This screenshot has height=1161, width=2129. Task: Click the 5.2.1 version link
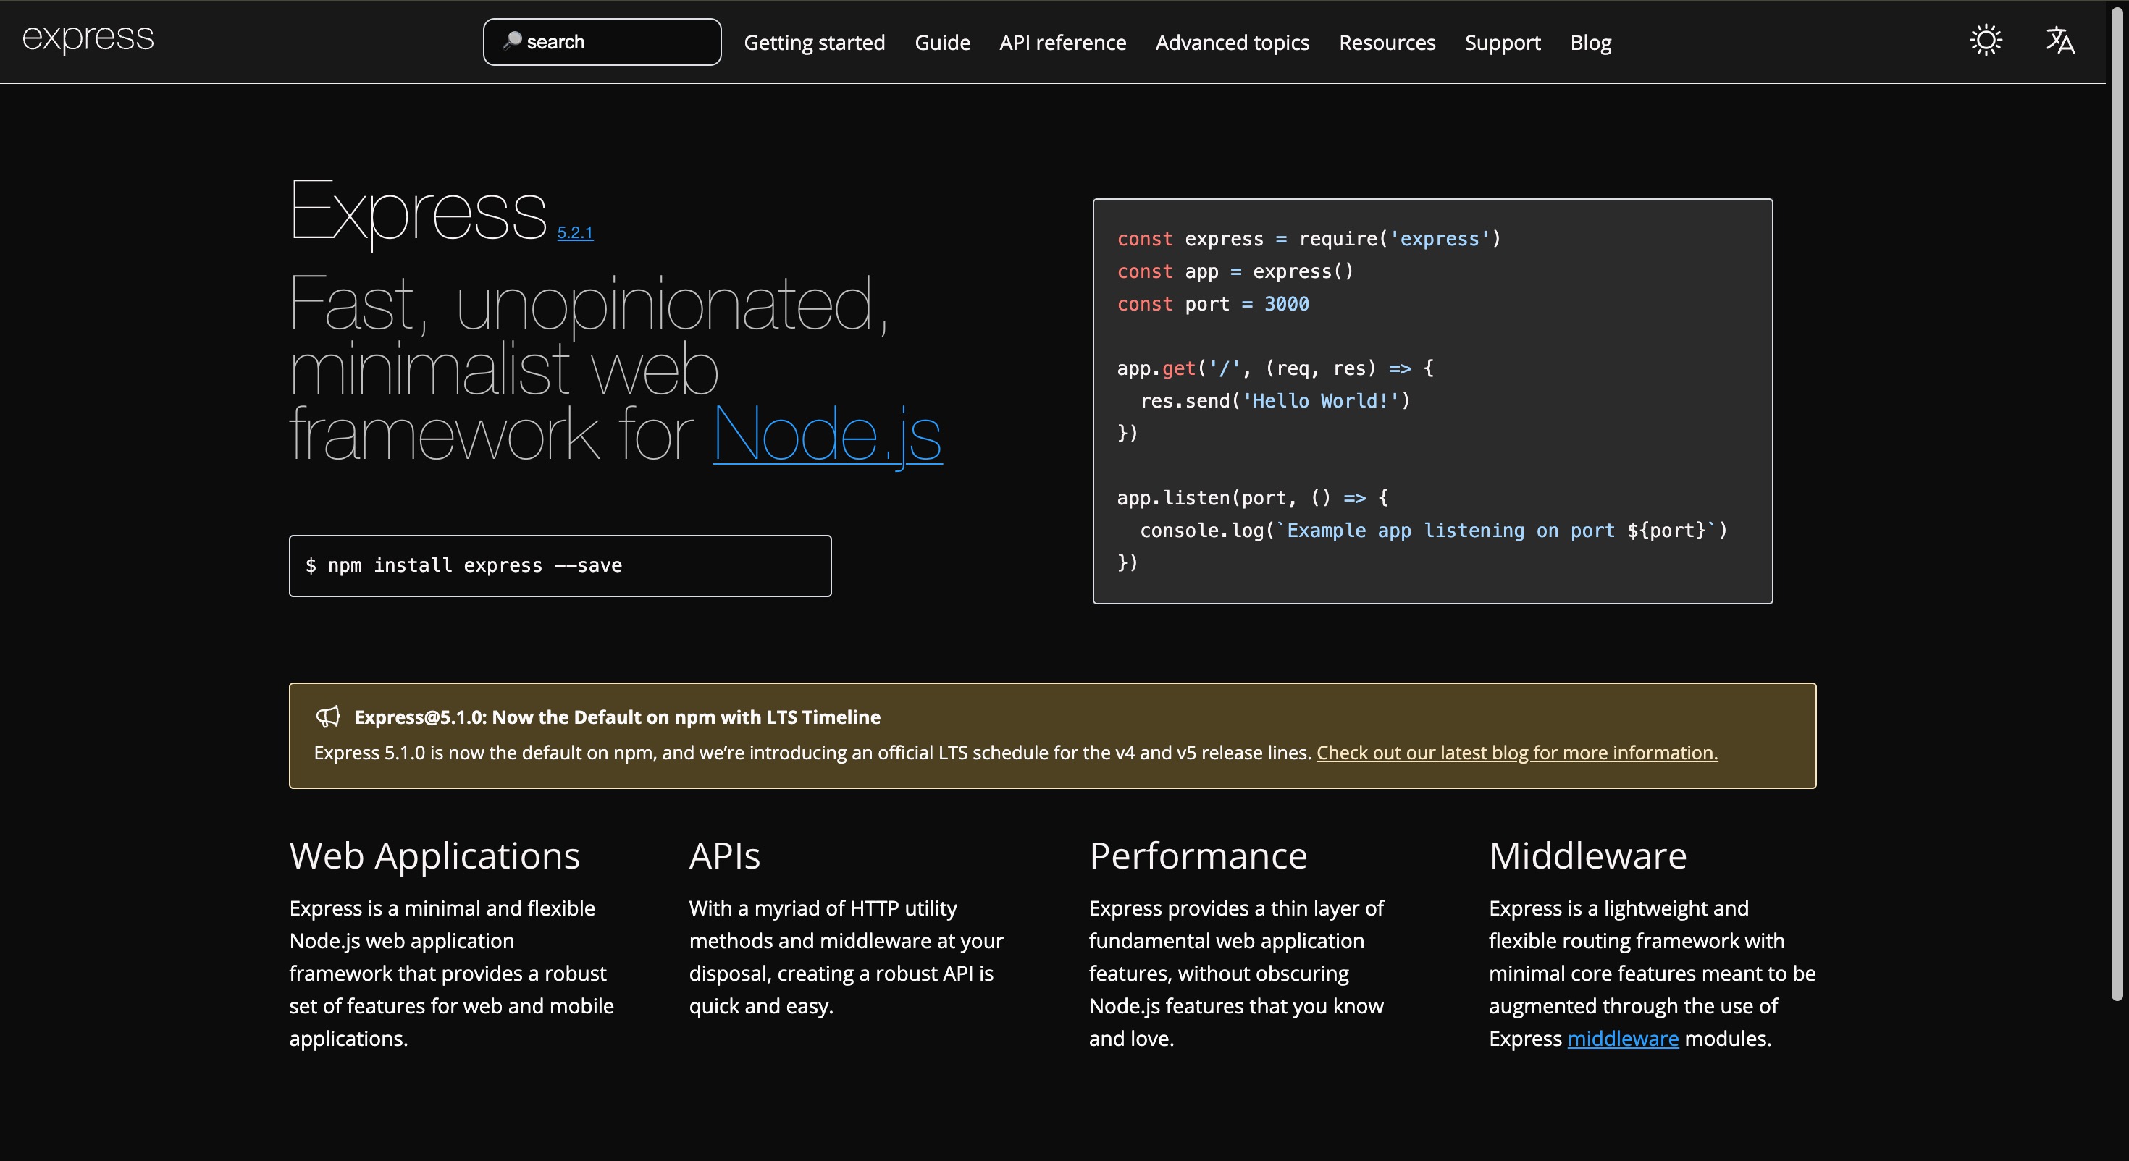point(575,232)
